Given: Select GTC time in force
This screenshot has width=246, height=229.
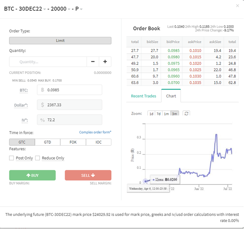Looking at the screenshot, I should (22, 142).
